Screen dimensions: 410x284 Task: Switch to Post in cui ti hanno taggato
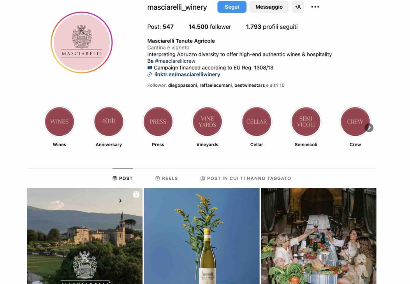tap(246, 178)
